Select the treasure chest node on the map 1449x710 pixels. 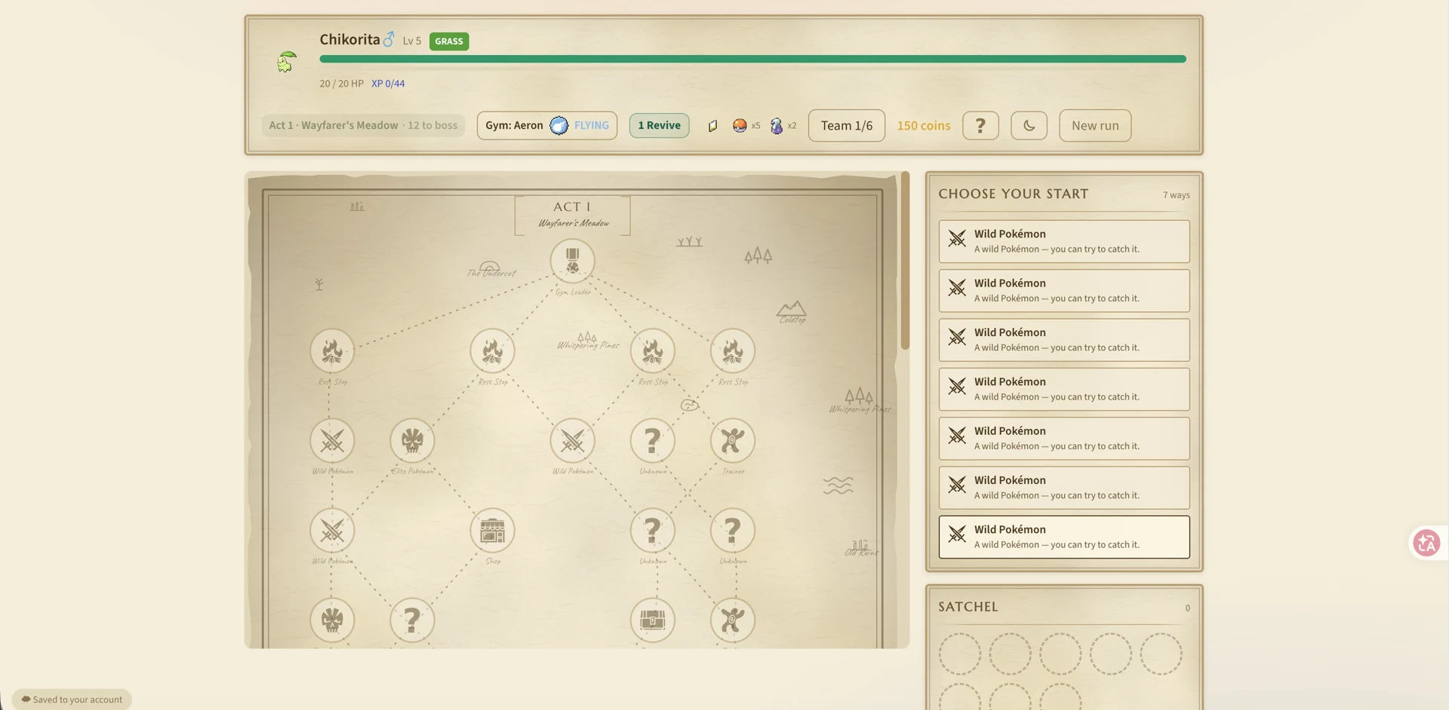click(x=652, y=620)
